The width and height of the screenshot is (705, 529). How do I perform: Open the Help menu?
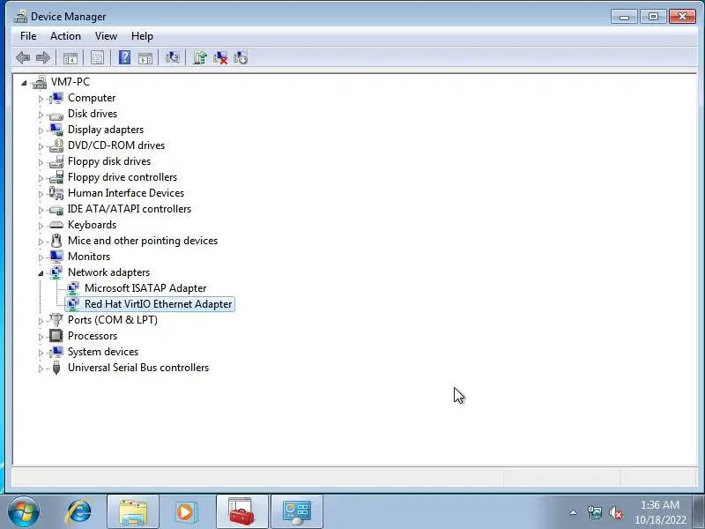(142, 36)
